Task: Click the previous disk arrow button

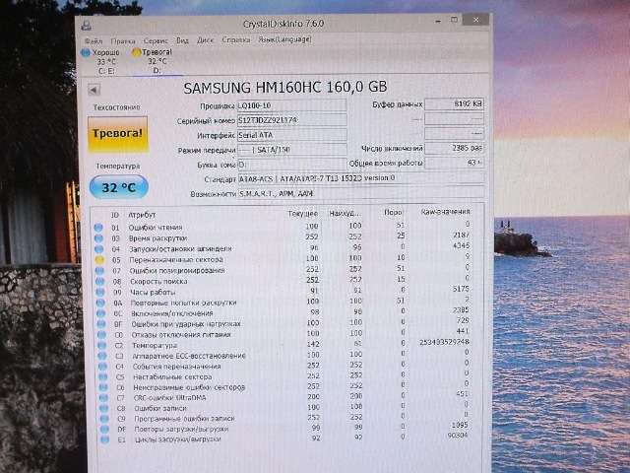Action: [x=94, y=90]
